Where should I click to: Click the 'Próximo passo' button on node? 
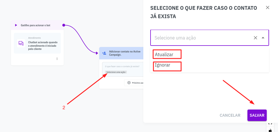click(x=136, y=83)
